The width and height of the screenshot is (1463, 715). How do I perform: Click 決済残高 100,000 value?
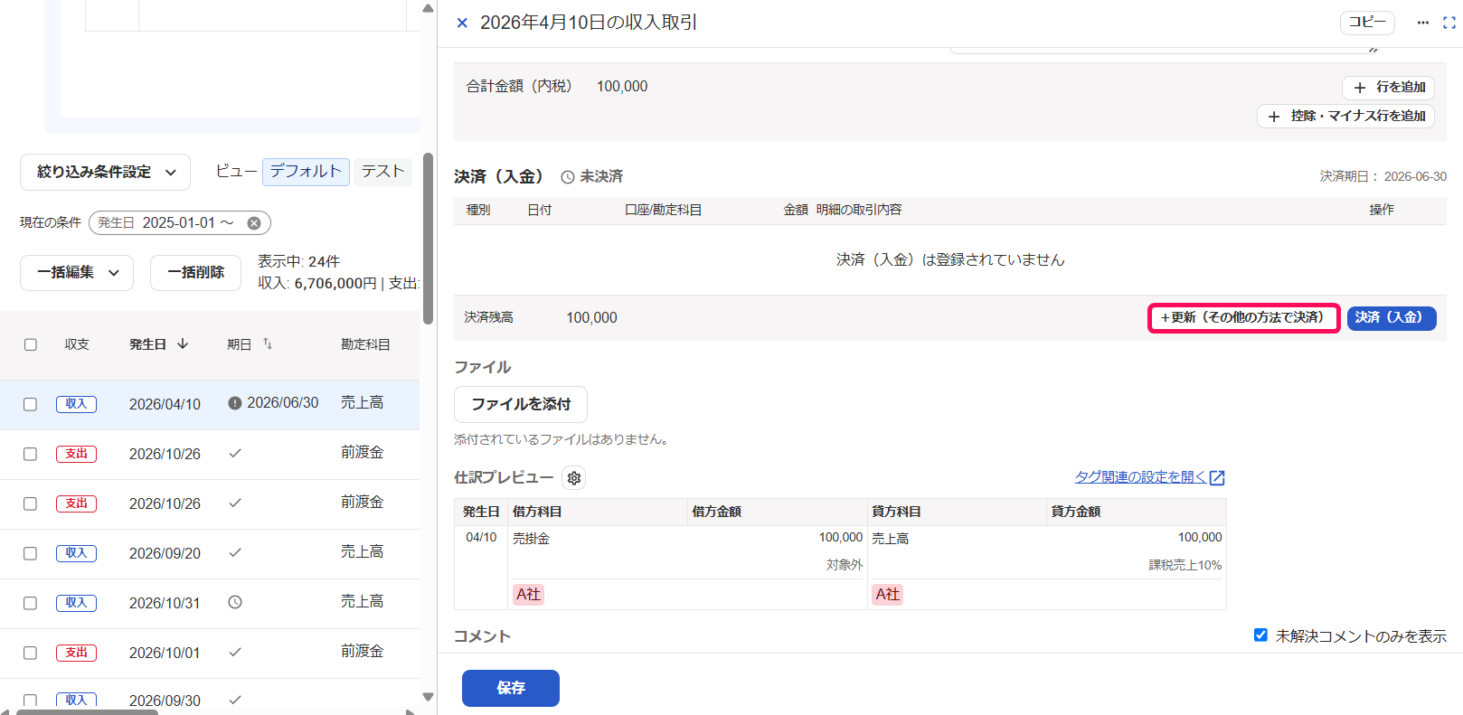(591, 318)
